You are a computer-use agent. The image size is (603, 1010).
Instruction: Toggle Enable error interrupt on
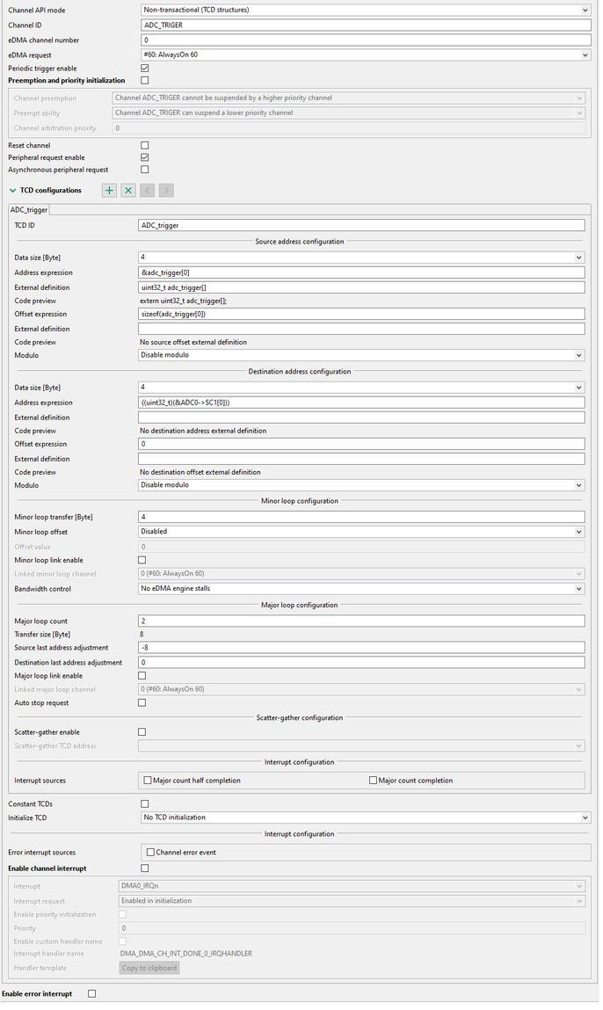pos(91,993)
